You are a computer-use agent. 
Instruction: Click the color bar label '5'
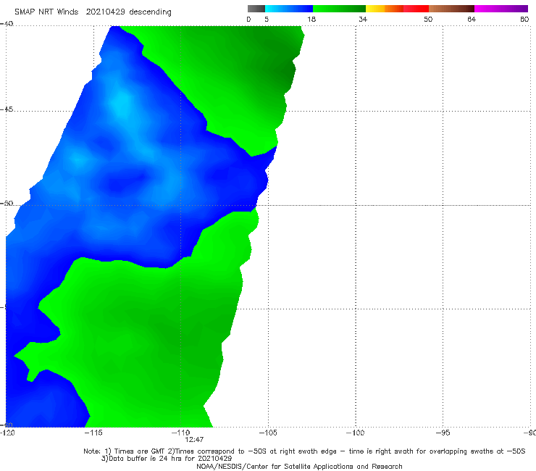(x=267, y=19)
